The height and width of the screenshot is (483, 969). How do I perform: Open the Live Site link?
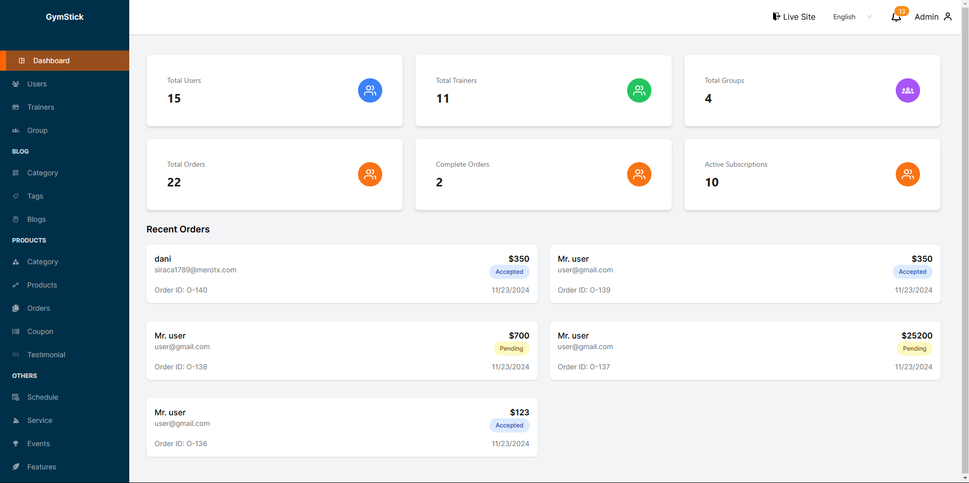(794, 17)
